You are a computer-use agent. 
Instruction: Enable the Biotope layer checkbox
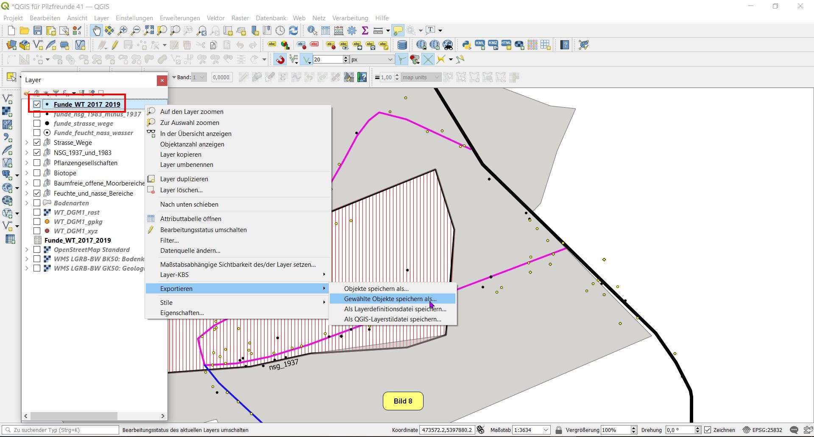tap(37, 173)
